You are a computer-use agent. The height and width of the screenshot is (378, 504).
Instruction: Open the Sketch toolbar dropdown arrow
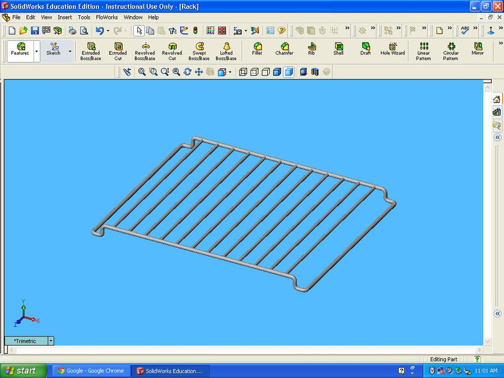click(x=70, y=52)
